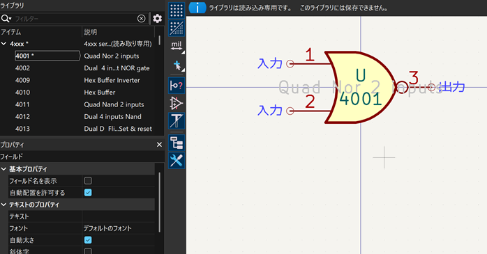
Task: Select symbol 4010 in library tree
Action: click(x=22, y=93)
